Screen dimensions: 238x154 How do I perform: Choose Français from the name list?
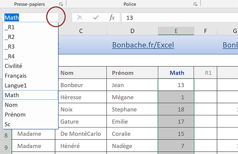(31, 76)
